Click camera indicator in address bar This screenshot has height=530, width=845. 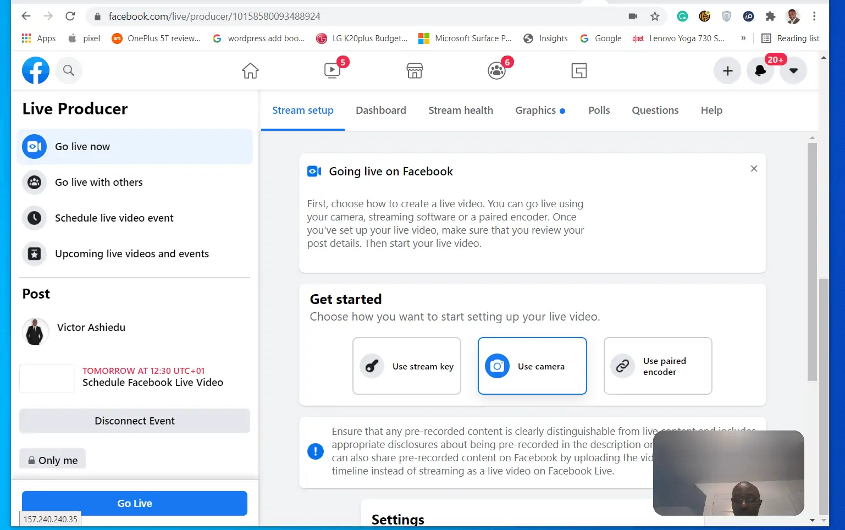click(x=633, y=16)
